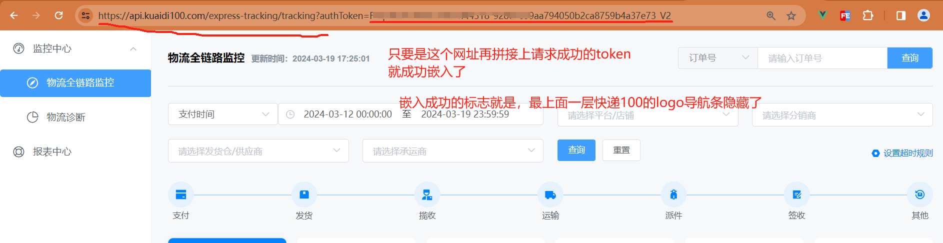Click the end date 2024-03-19 23:59:59
The height and width of the screenshot is (243, 943).
465,114
